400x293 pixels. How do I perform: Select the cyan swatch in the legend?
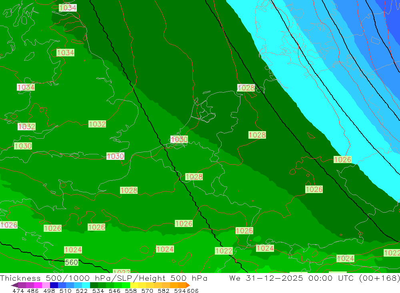[86, 285]
